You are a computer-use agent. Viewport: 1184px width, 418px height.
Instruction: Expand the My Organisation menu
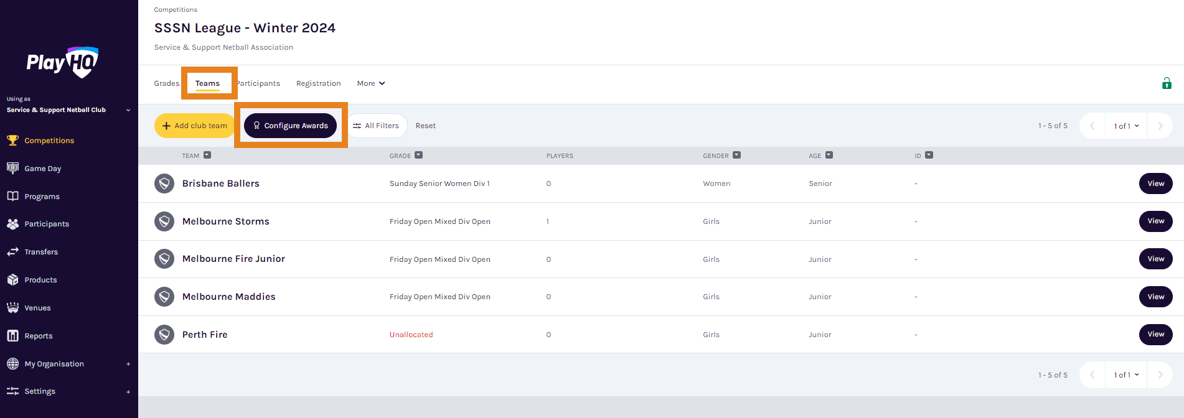128,364
